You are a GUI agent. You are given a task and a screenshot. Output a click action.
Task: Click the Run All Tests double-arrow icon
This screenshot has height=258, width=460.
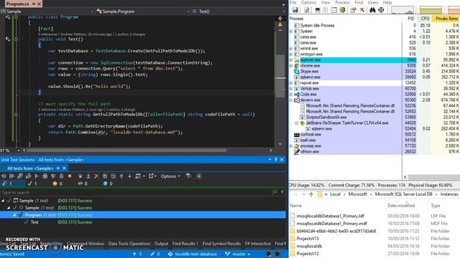pyautogui.click(x=11, y=176)
